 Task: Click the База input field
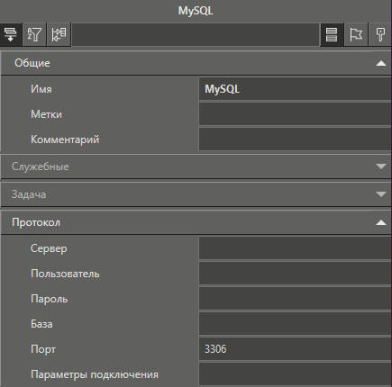pyautogui.click(x=295, y=324)
